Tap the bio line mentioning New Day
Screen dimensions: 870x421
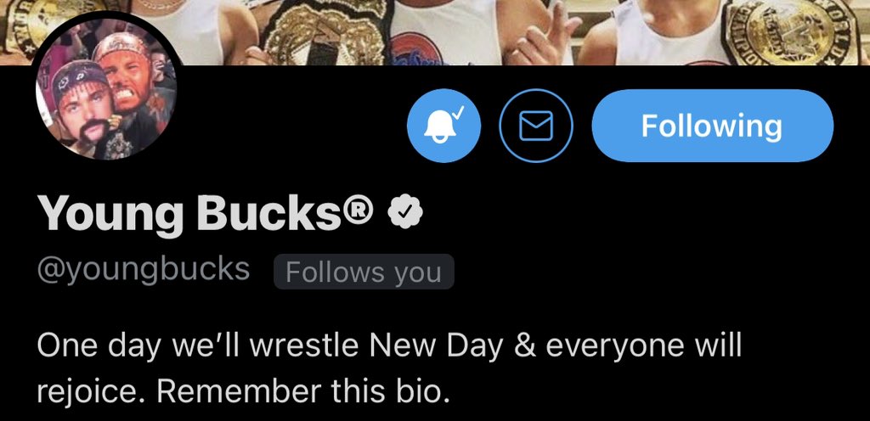(x=389, y=345)
